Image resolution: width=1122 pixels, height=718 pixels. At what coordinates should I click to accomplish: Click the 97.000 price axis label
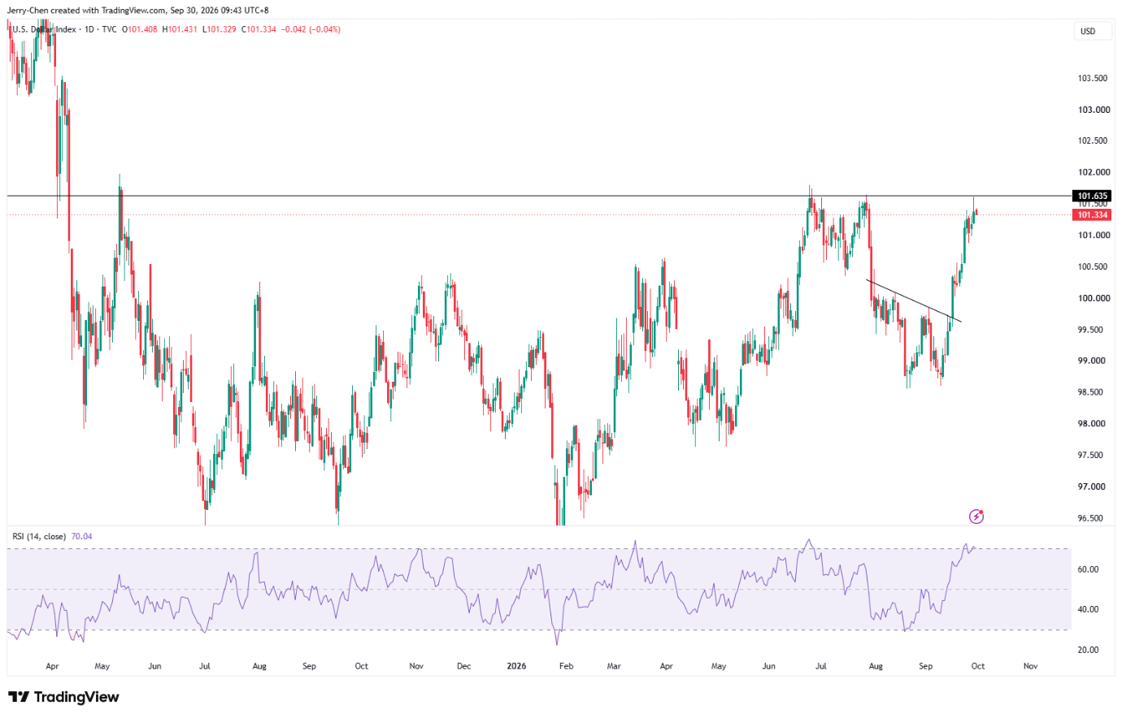point(1092,487)
